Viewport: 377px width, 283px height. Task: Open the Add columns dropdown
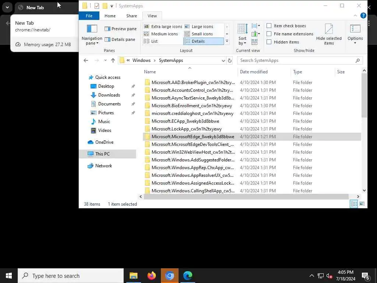coord(256,34)
